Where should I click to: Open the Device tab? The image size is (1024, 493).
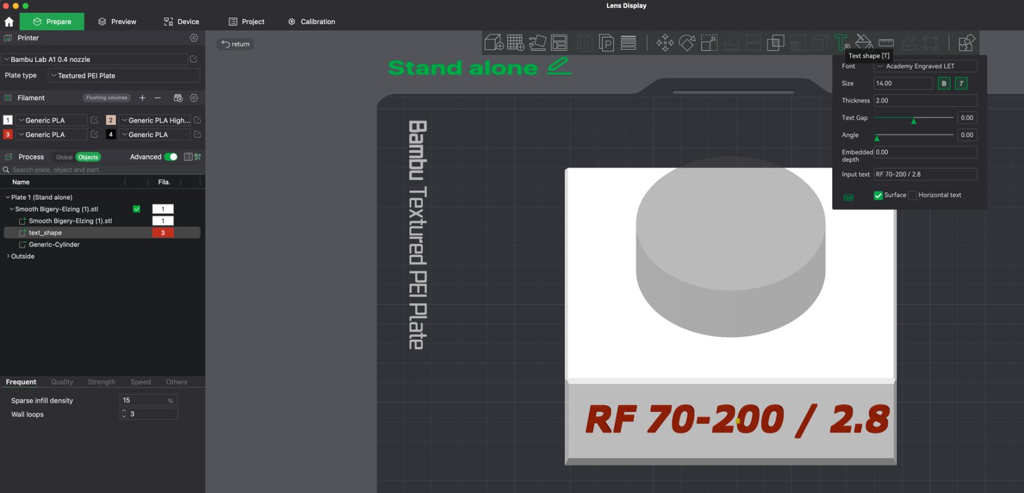click(x=181, y=22)
